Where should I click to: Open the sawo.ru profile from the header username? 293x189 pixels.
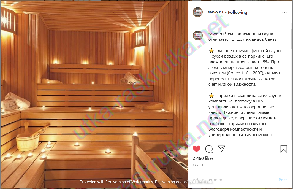pos(215,12)
